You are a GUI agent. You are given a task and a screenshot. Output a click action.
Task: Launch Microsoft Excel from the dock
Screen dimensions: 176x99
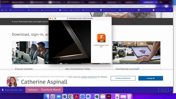click(x=97, y=97)
